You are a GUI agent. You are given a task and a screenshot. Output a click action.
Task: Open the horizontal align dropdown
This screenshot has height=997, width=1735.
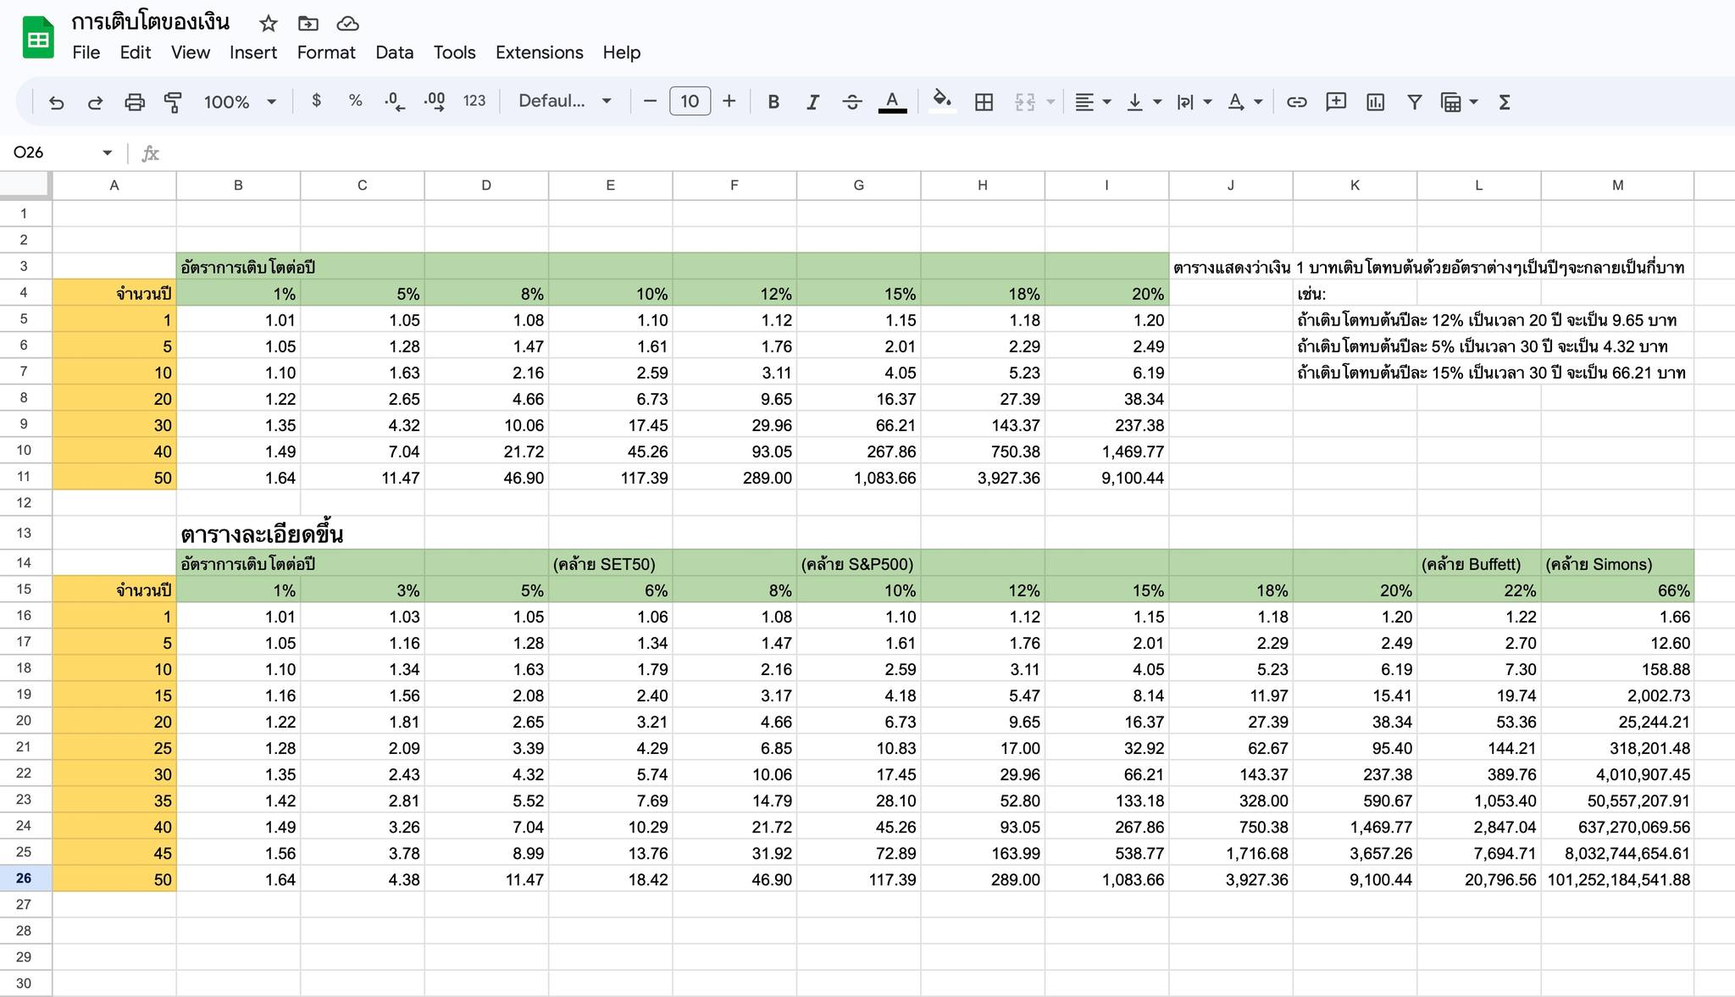point(1092,102)
